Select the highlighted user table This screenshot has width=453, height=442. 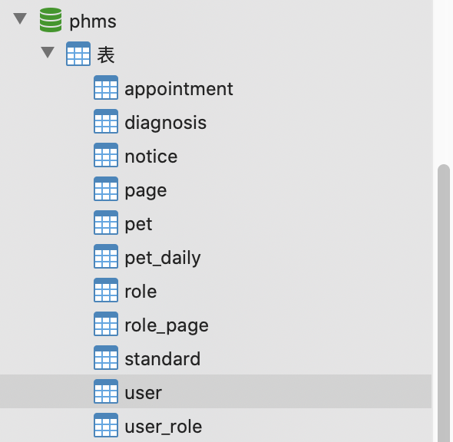click(216, 391)
